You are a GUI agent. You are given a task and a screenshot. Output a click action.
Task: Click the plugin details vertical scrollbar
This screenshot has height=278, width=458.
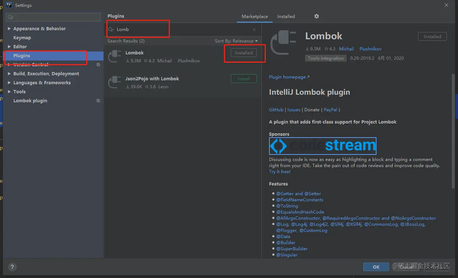(453, 131)
